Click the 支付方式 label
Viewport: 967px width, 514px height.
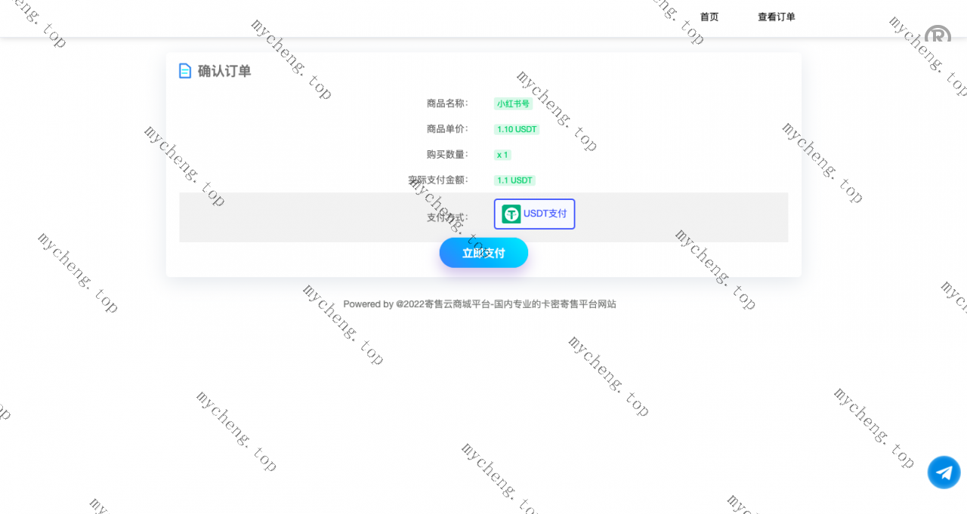(447, 217)
